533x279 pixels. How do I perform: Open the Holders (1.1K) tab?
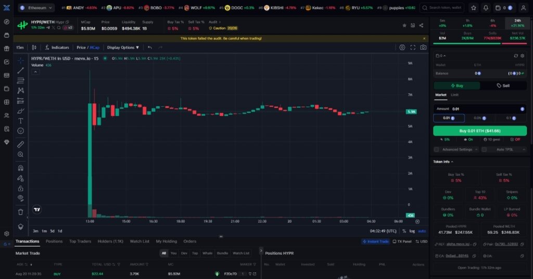(110, 242)
